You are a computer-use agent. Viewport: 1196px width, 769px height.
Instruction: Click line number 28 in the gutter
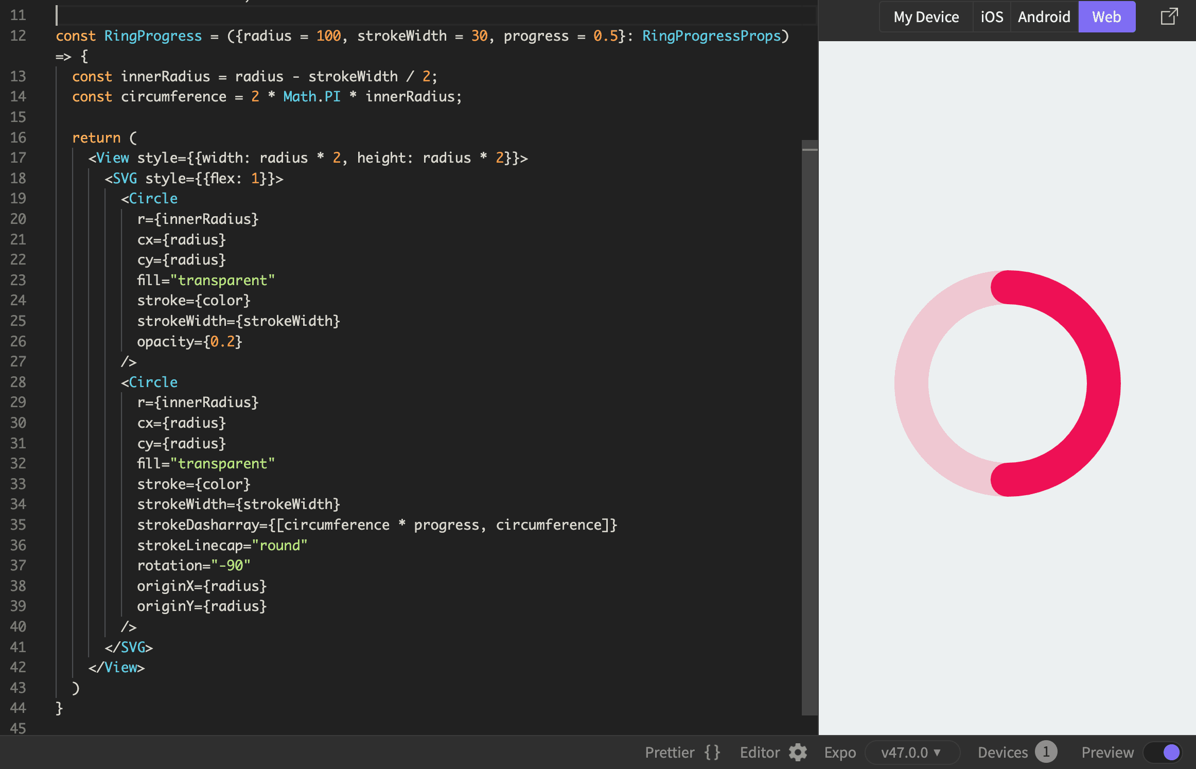18,382
